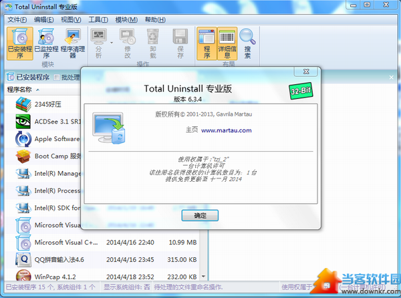Click scrollbar down arrow in program list
The height and width of the screenshot is (298, 401).
[x=203, y=276]
